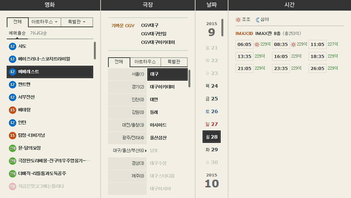Choose the 26:05 late-night showtime

(x=317, y=68)
